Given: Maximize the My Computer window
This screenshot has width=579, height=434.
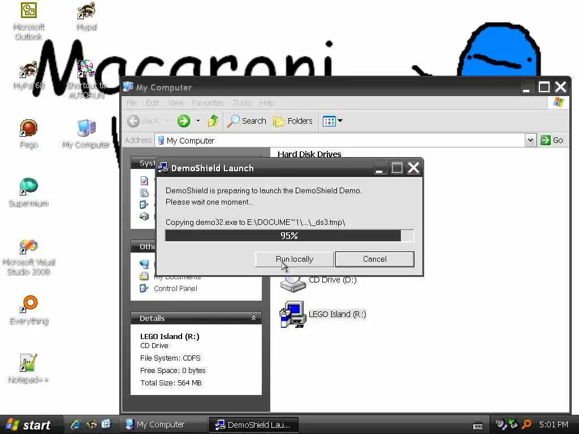Looking at the screenshot, I should 543,87.
